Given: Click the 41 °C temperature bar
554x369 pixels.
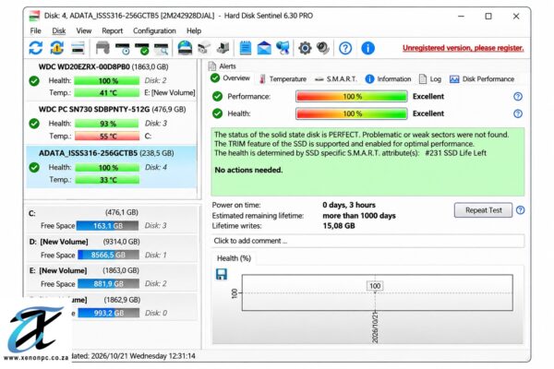Looking at the screenshot, I should click(107, 93).
